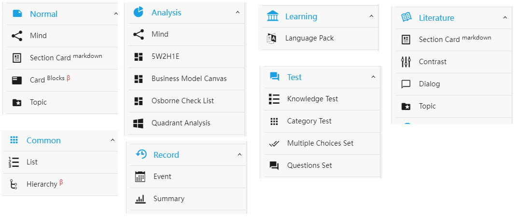Collapse the Test section chevron
Screen dimensions: 516x218
pos(373,77)
